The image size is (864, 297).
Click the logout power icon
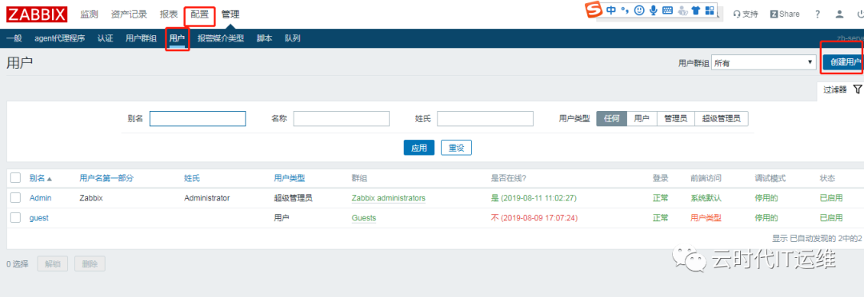tap(860, 14)
